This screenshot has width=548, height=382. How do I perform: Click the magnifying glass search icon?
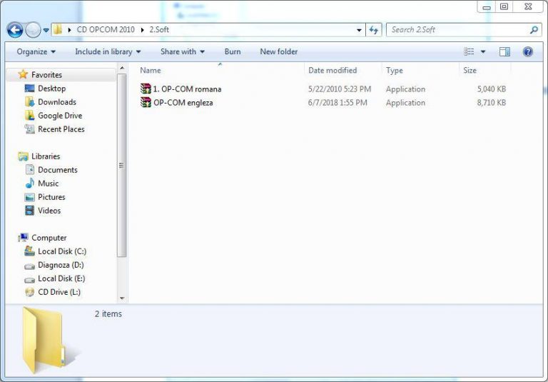coord(534,30)
